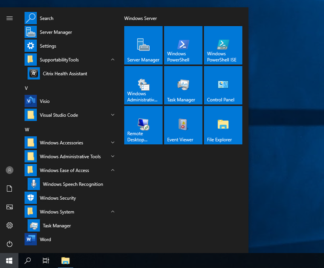Expand the Visual Studio Code folder
Screen dimensions: 324x268
(x=70, y=115)
